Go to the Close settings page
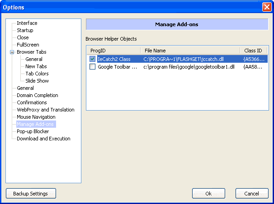 pyautogui.click(x=23, y=37)
